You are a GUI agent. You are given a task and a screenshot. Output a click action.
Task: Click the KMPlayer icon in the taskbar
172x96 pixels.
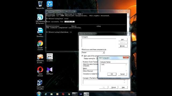point(81,94)
